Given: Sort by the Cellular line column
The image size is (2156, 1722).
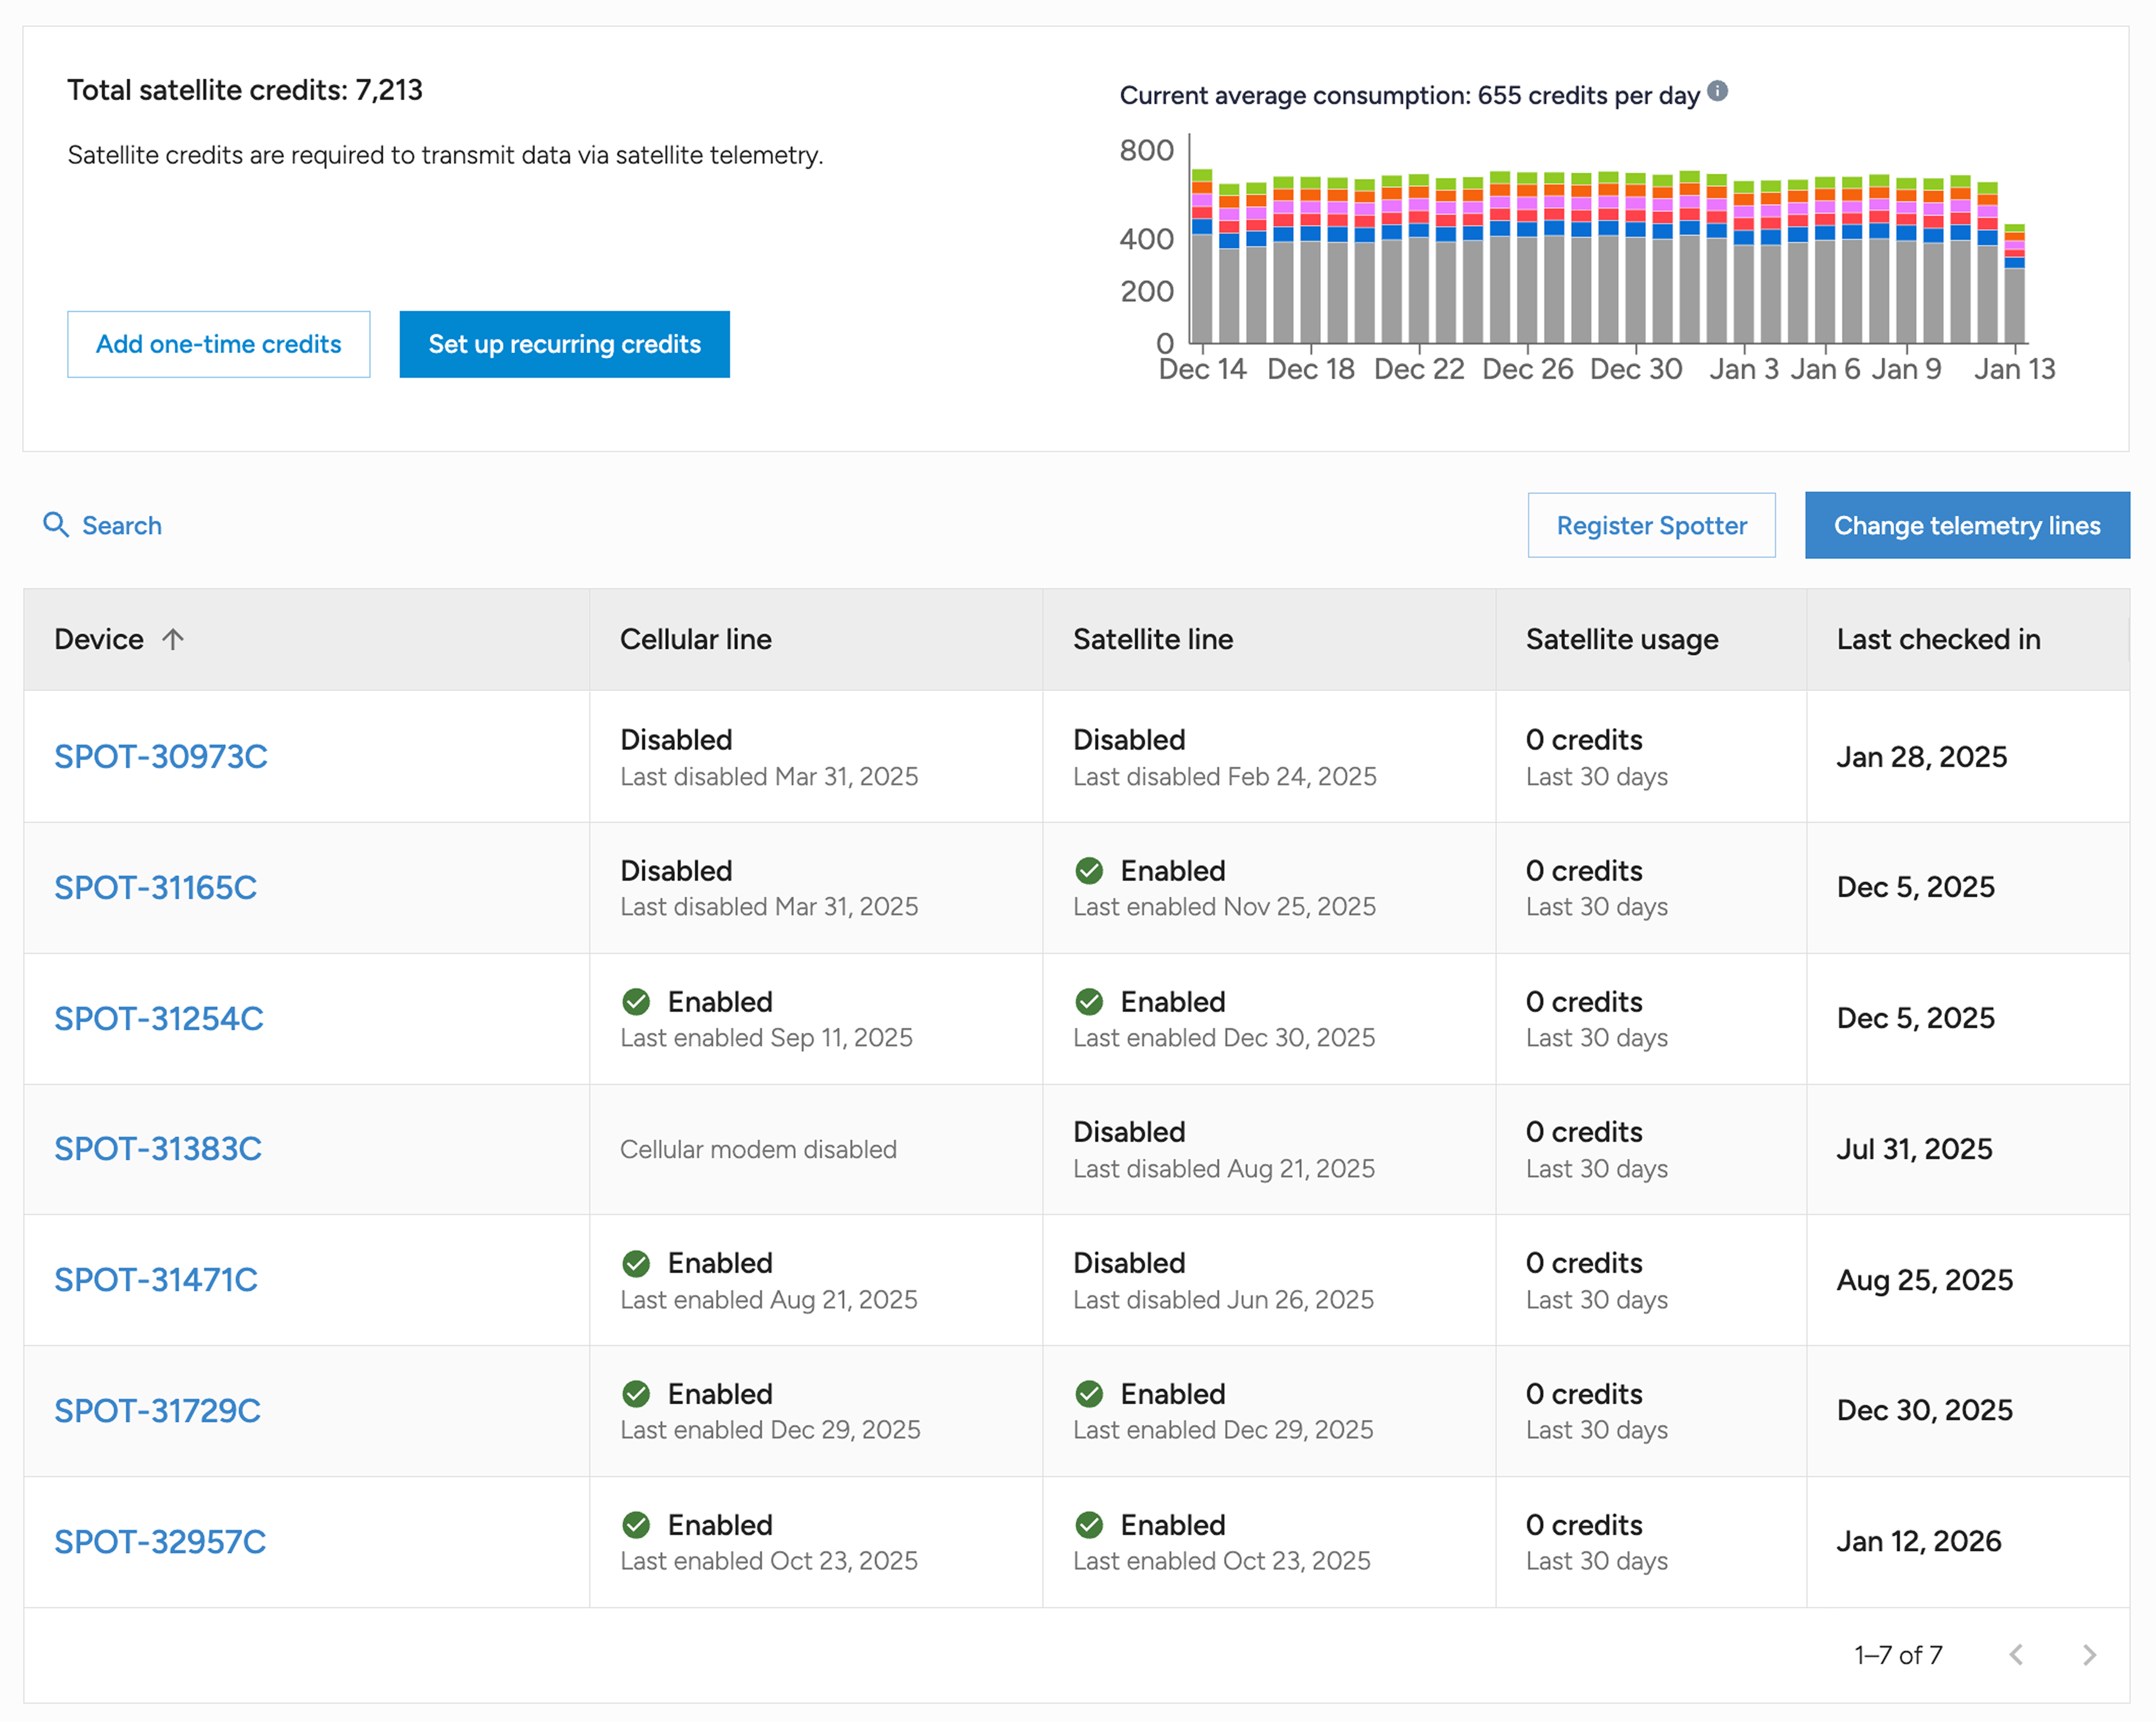Looking at the screenshot, I should tap(696, 639).
